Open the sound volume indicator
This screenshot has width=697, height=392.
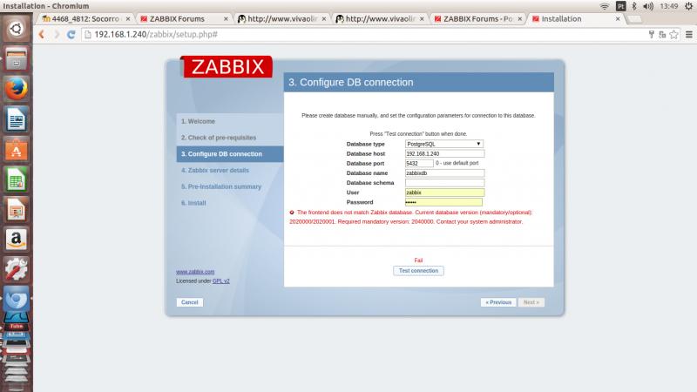click(x=648, y=6)
